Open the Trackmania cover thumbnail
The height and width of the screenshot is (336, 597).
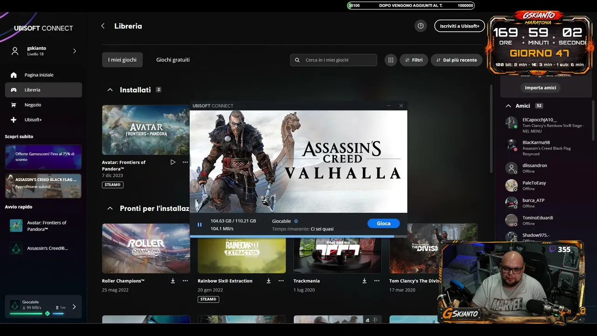point(338,256)
